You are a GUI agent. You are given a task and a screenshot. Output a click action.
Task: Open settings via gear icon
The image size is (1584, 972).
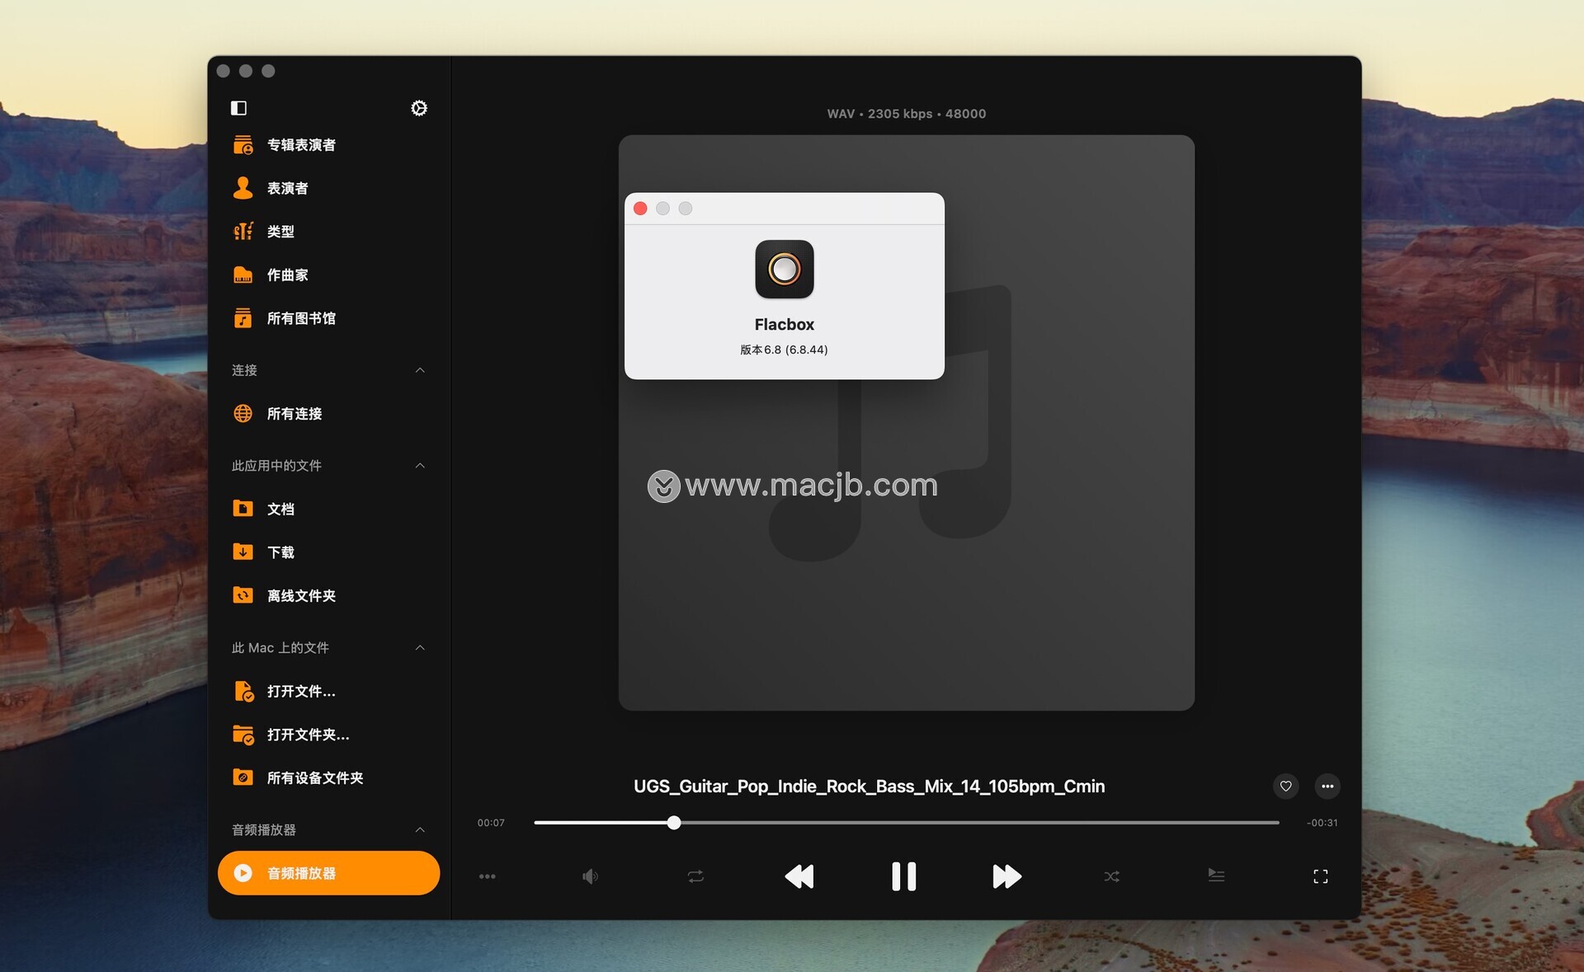click(x=419, y=108)
